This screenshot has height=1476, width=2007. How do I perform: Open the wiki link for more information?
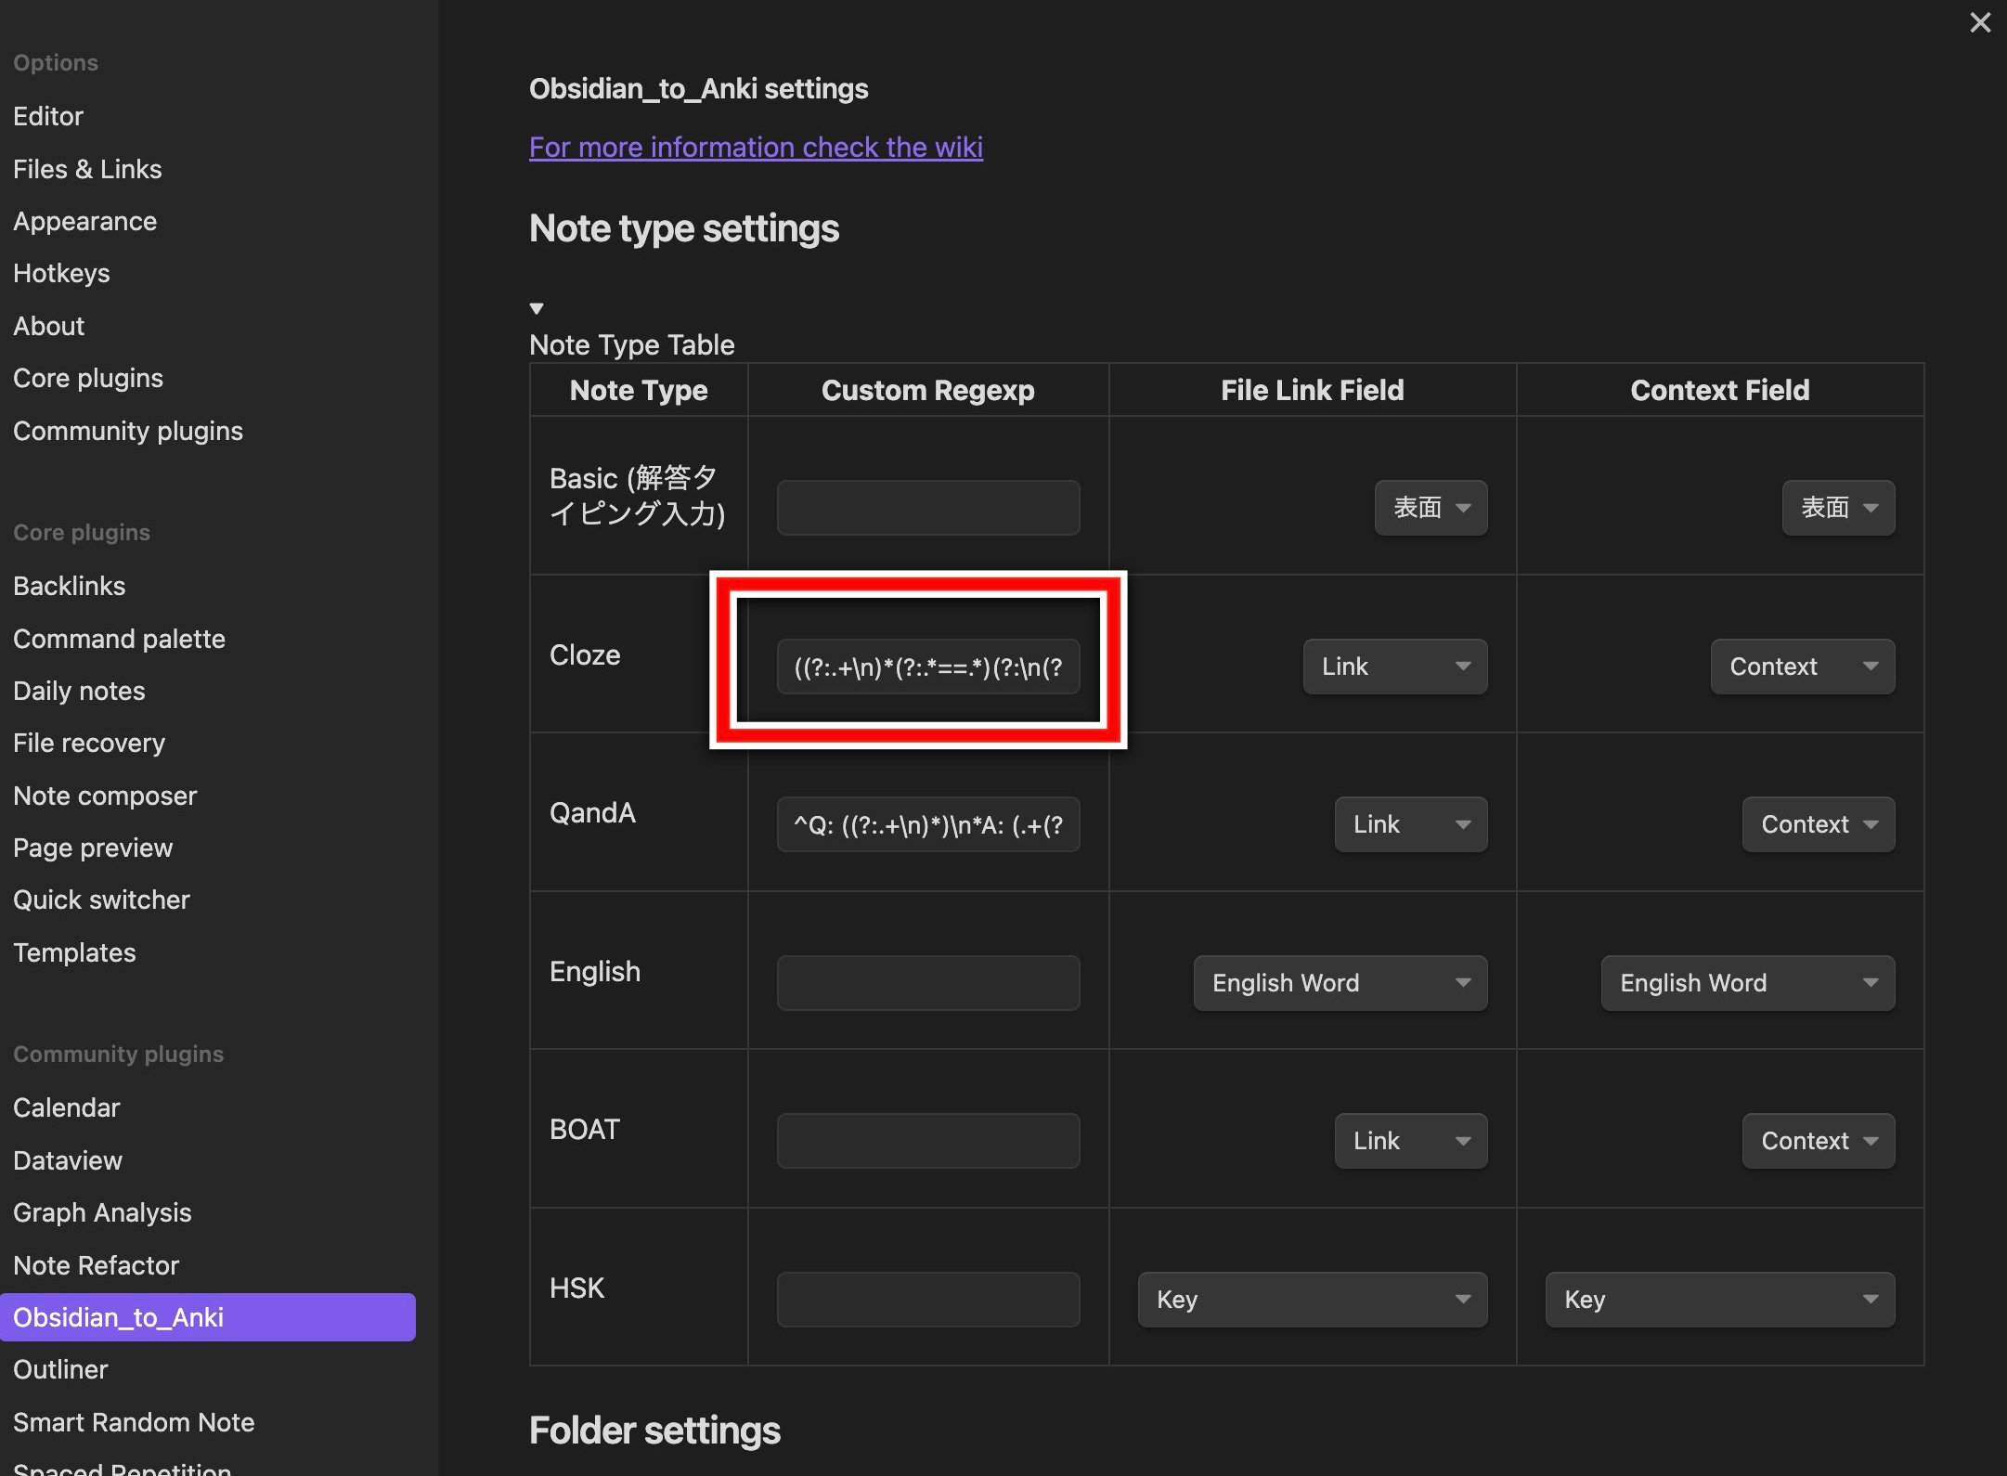pyautogui.click(x=755, y=147)
